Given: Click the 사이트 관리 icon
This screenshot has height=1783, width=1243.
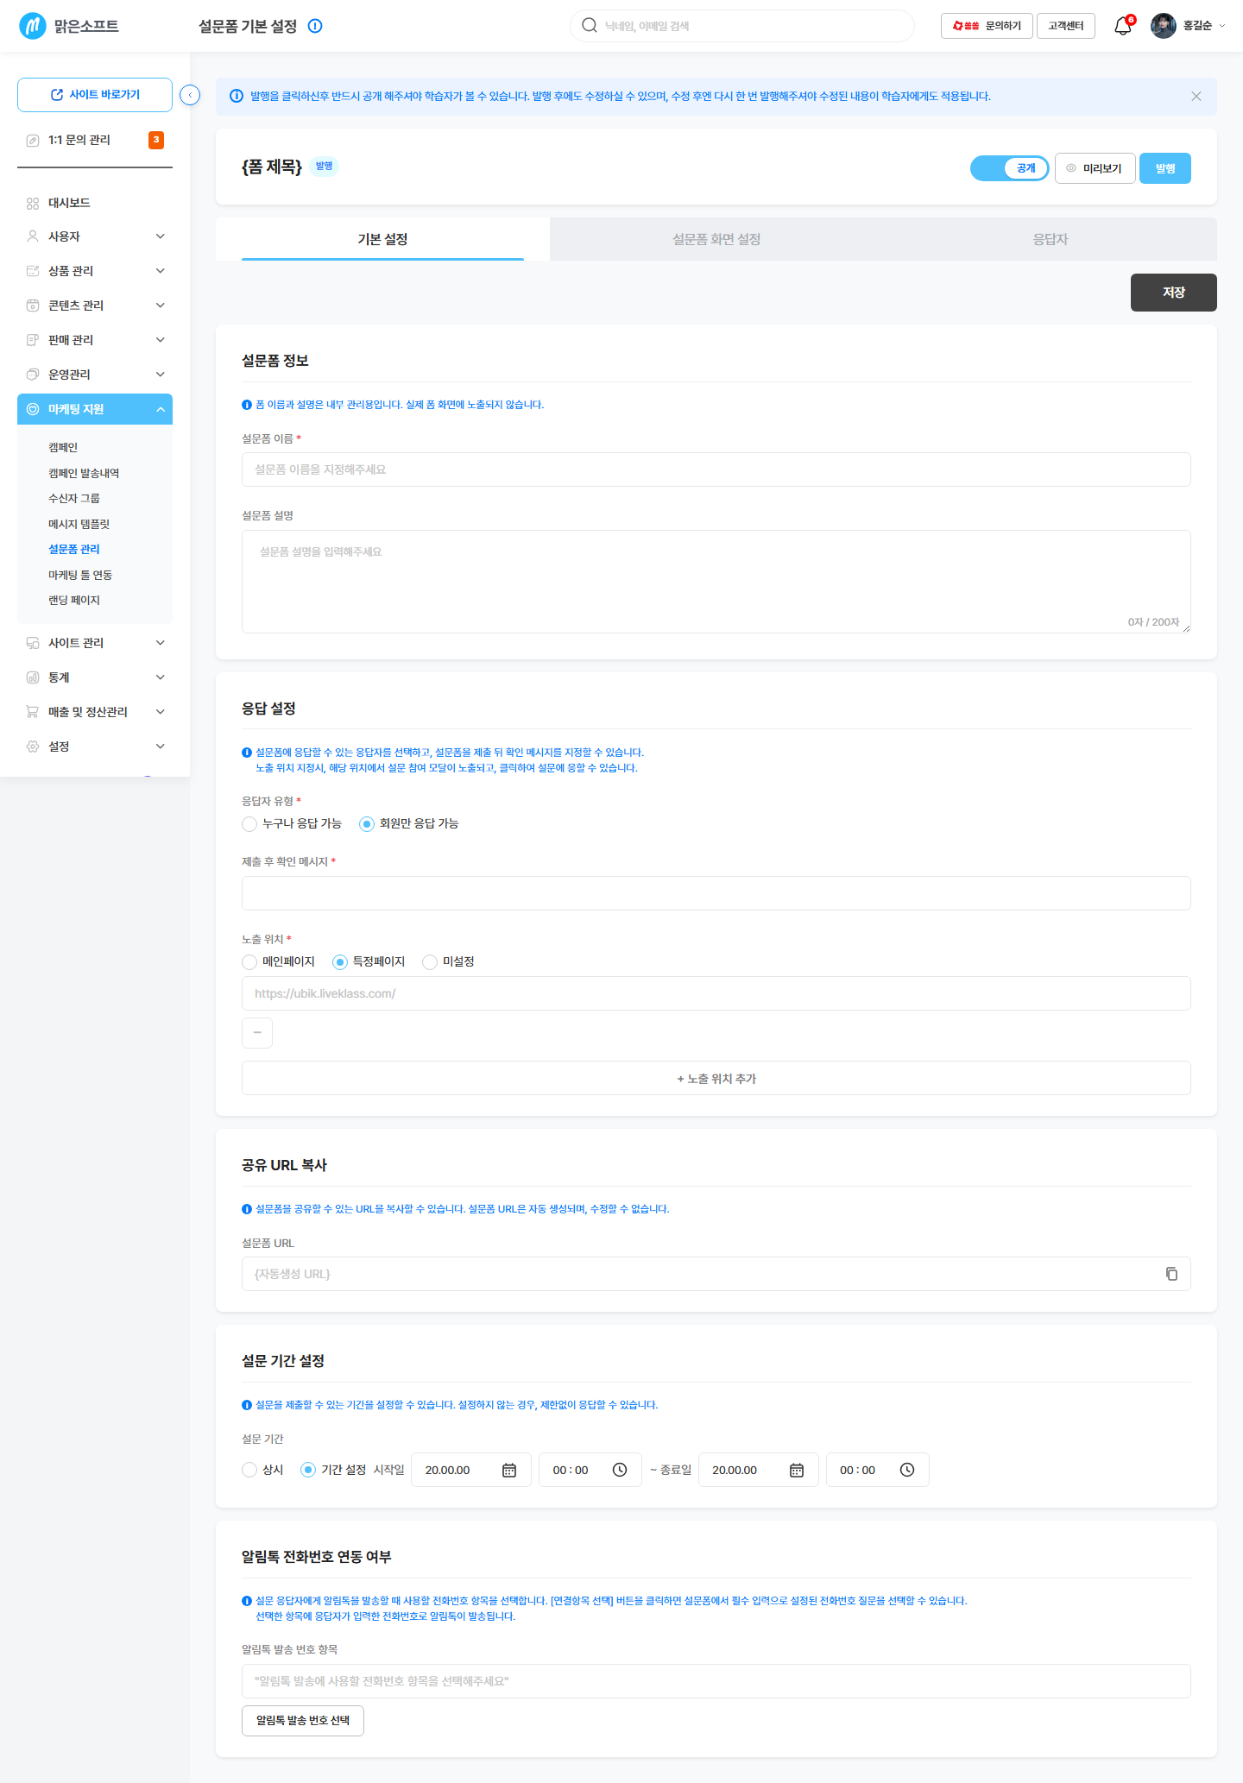Looking at the screenshot, I should 33,643.
